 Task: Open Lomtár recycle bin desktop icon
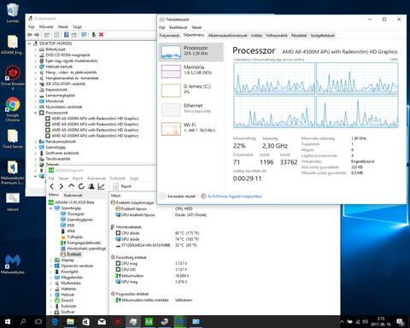13,13
